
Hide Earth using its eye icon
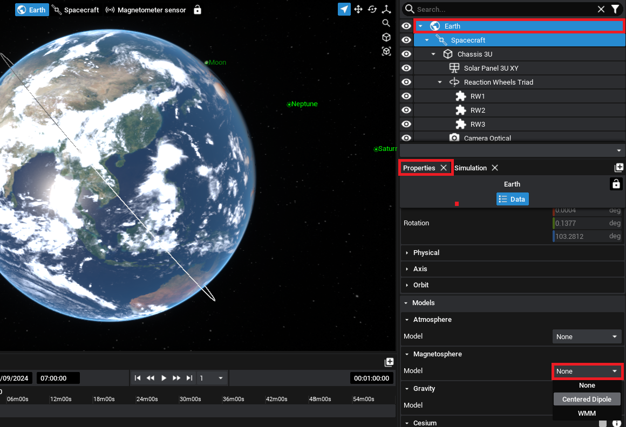[406, 26]
